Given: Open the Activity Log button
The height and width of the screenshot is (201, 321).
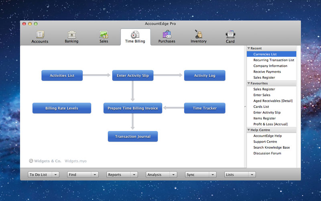Looking at the screenshot, I should (x=205, y=76).
